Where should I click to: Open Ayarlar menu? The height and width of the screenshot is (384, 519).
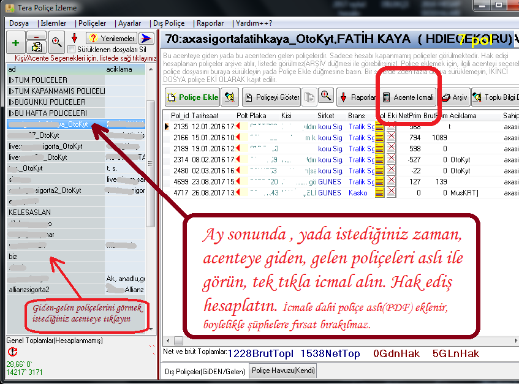[x=129, y=23]
